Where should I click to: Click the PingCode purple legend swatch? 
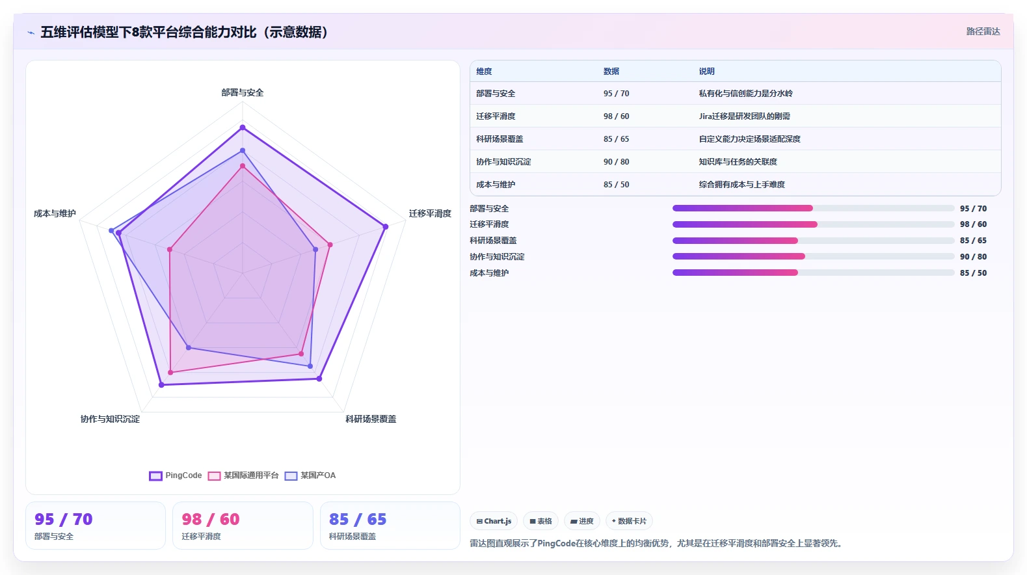click(x=155, y=476)
